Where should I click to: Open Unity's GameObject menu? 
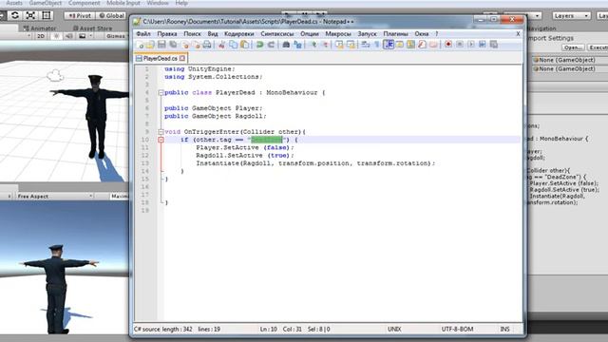(x=46, y=3)
